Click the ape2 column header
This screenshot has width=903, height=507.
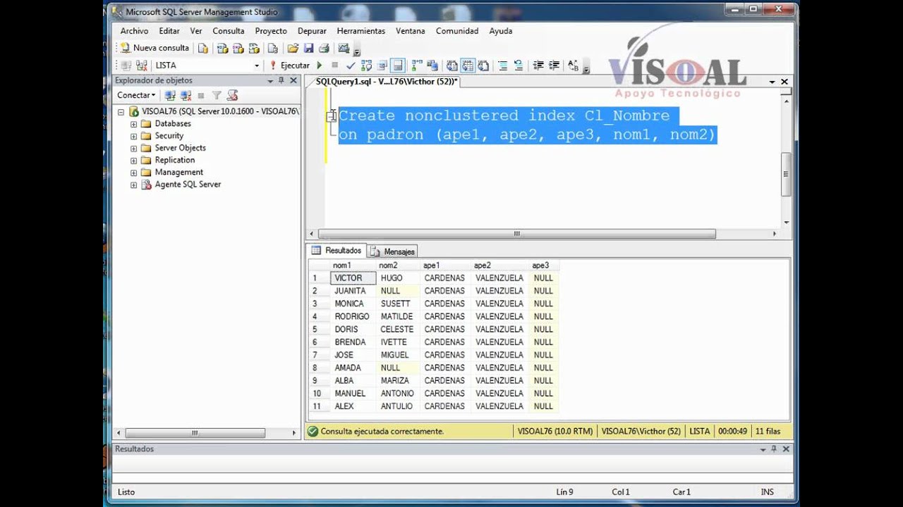pos(499,265)
